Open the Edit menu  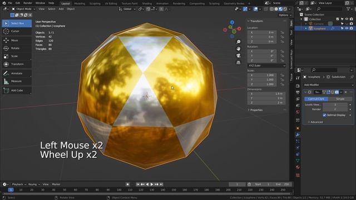click(x=18, y=3)
